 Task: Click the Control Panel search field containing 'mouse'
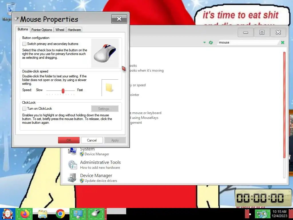pos(249,42)
